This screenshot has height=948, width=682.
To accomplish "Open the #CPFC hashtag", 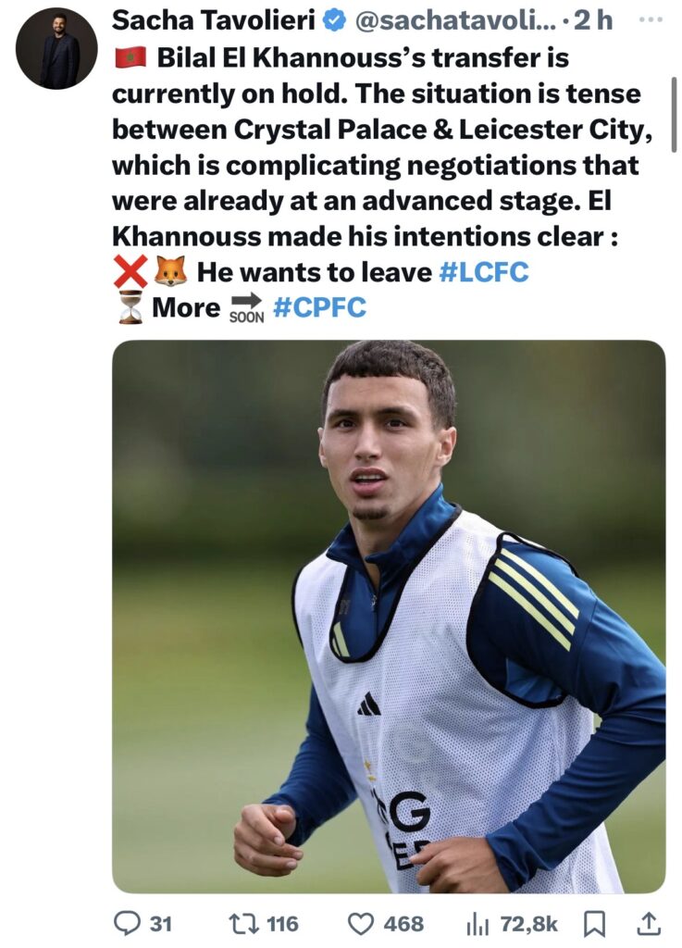I will point(319,307).
